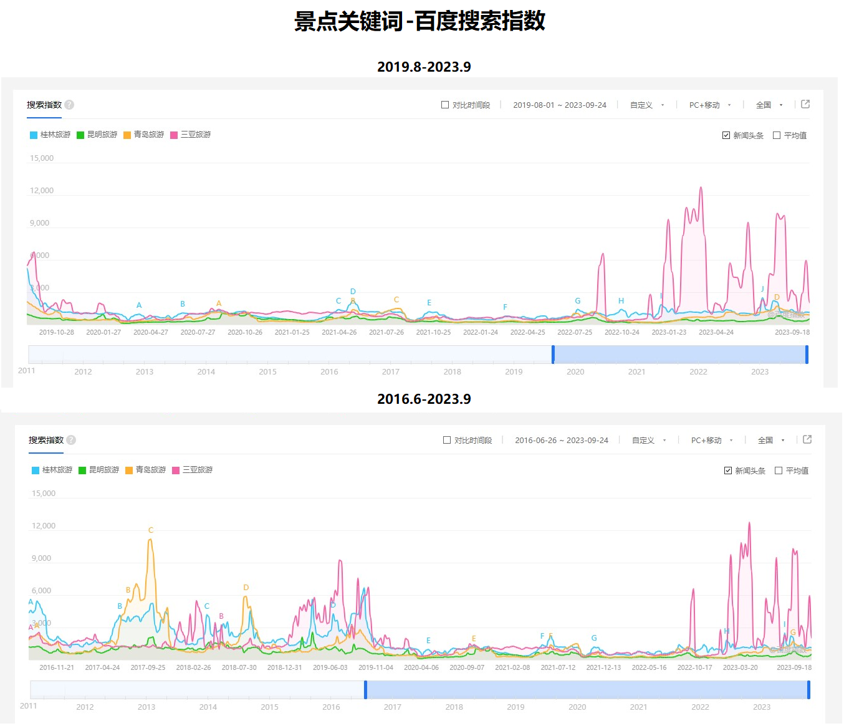Open PC+移动 dropdown in upper chart
Viewport: 844px width, 726px height.
tap(710, 105)
